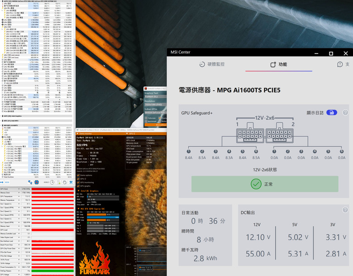
Task: Click the PerfCap Reason green bar
Action: [52, 271]
